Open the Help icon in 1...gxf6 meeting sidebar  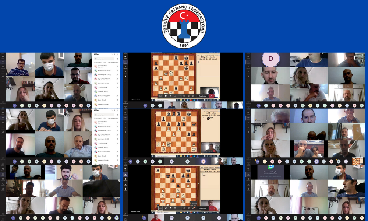[125, 162]
